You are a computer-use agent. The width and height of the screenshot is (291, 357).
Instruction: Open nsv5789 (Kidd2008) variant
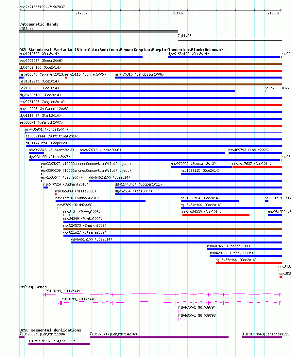point(75,208)
